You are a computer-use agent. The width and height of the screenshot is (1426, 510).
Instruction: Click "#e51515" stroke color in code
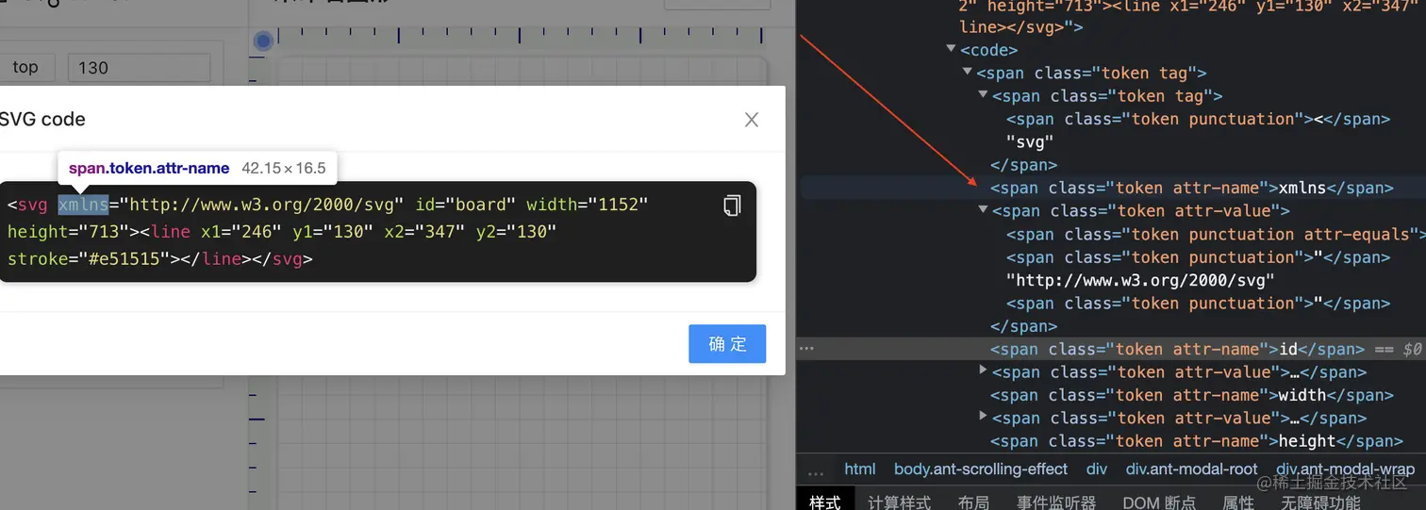[124, 257]
